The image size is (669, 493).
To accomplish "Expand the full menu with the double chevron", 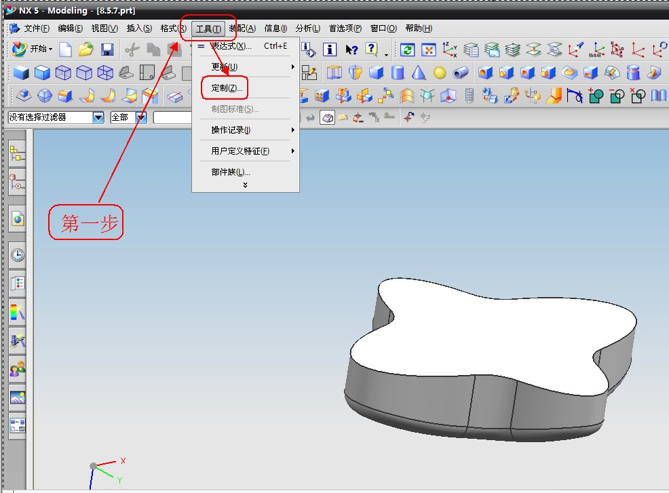I will click(245, 185).
